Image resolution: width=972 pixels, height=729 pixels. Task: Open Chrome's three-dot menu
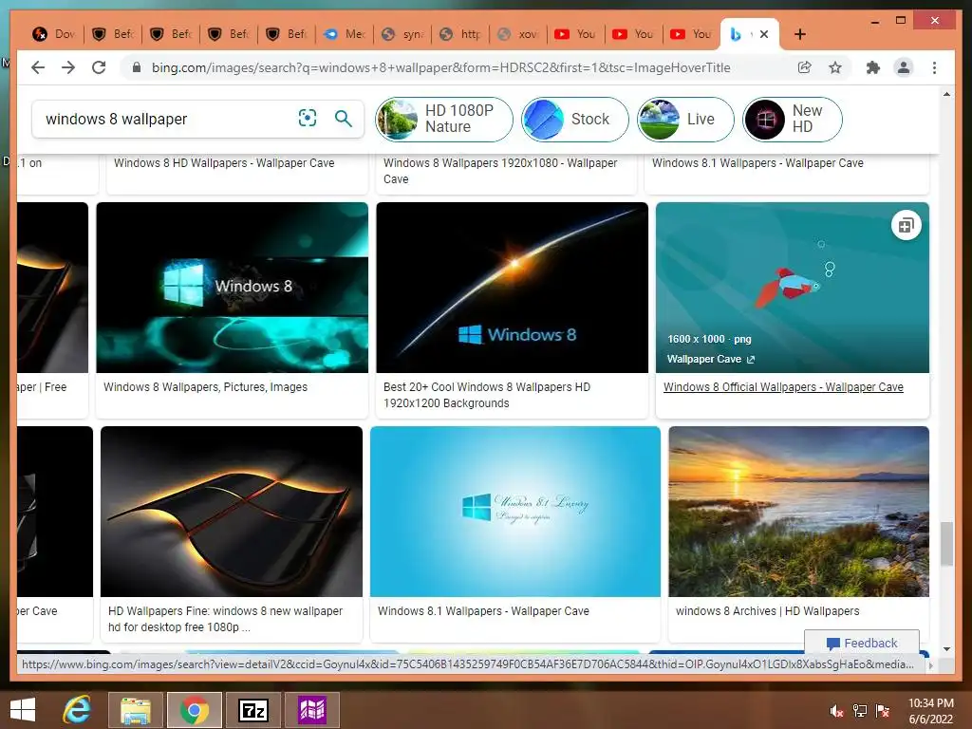tap(934, 67)
